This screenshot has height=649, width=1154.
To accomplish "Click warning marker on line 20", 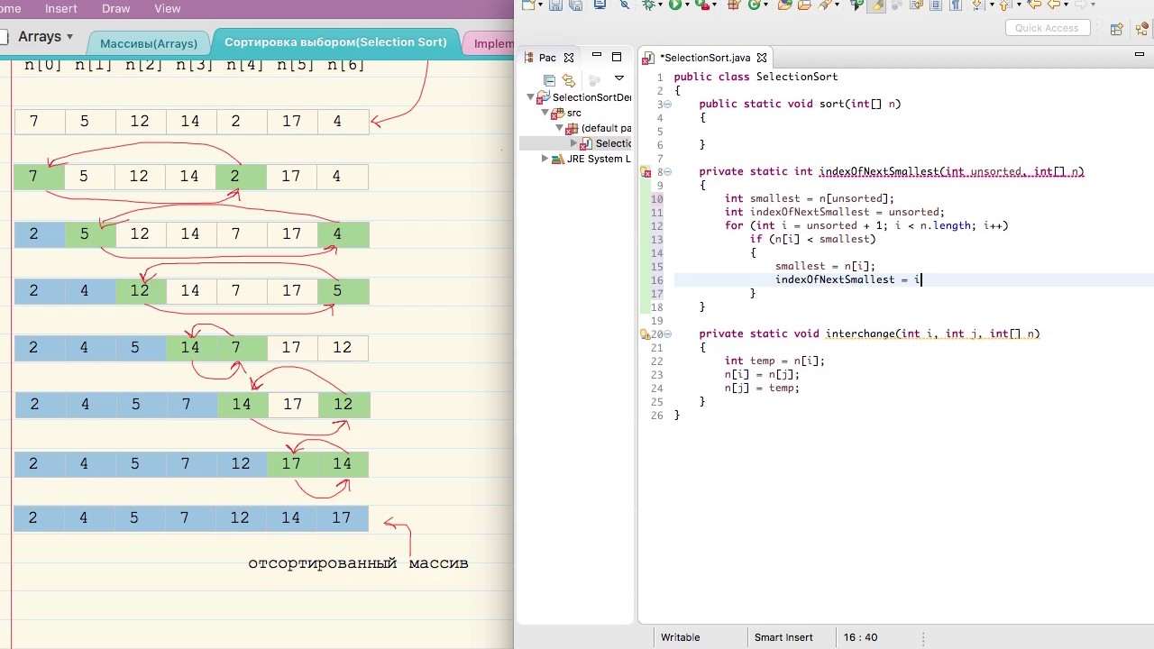I will click(x=646, y=334).
